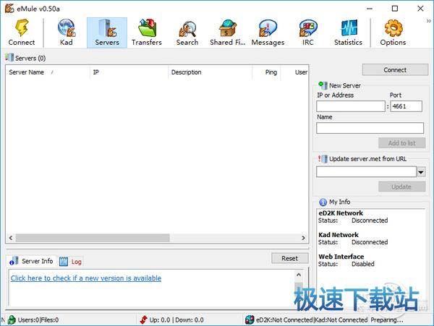Click the Web Interface heading
Screen dimensions: 434x326
pyautogui.click(x=341, y=257)
